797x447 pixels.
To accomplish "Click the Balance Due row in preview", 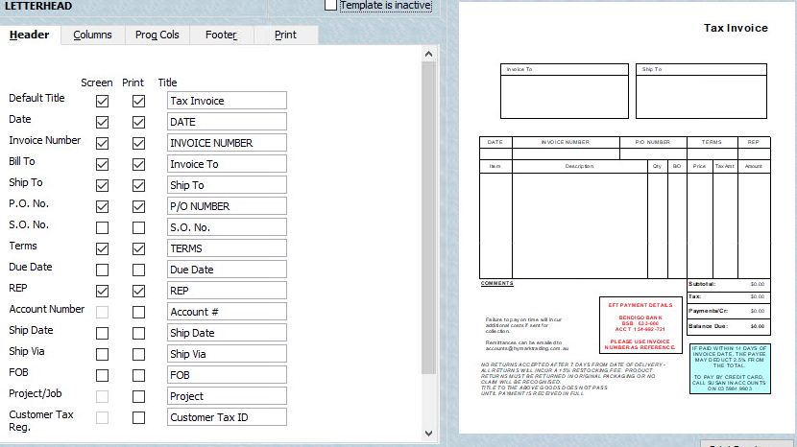I will (x=729, y=326).
